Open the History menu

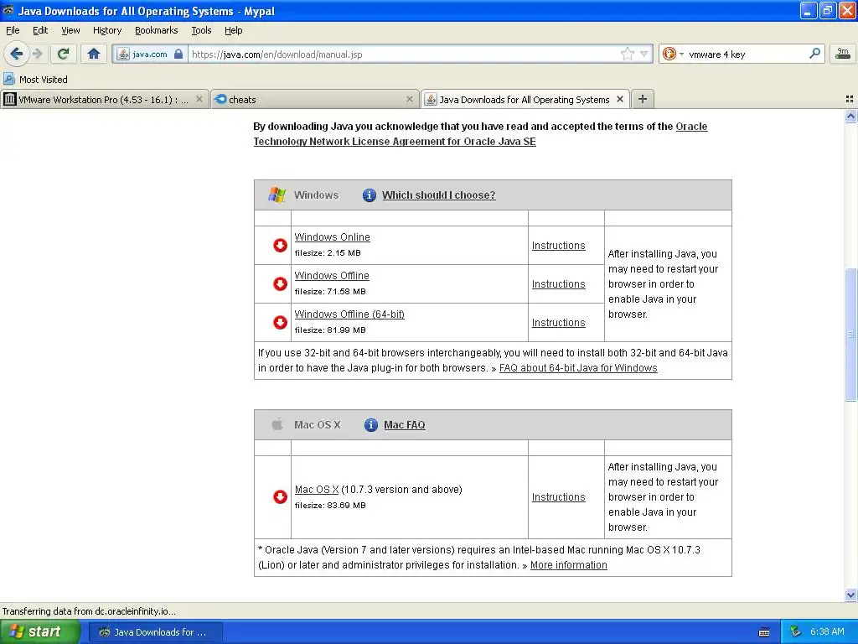pos(106,30)
